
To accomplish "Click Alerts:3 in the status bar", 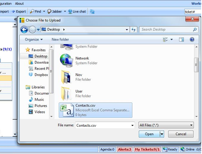I will click(x=124, y=149).
